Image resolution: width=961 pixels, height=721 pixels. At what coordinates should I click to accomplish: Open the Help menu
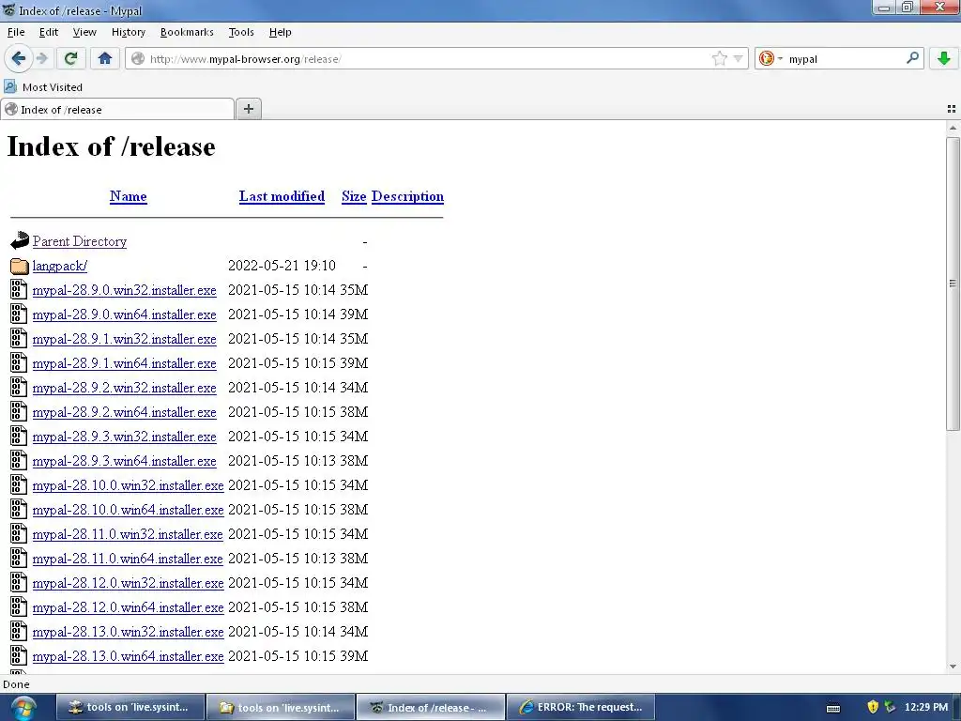(x=280, y=32)
